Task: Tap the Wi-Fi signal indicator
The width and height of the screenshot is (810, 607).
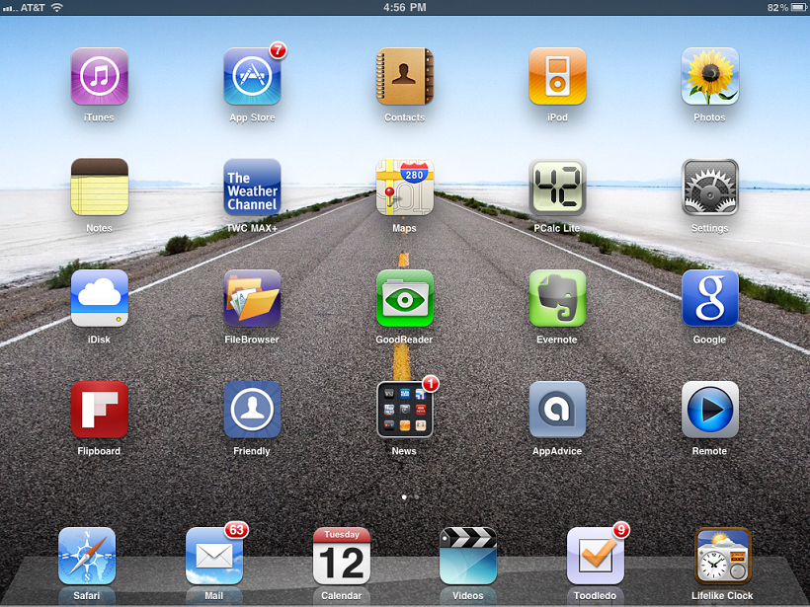Action: click(x=57, y=7)
